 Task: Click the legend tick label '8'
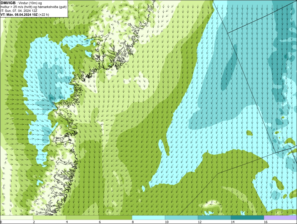[133, 222]
